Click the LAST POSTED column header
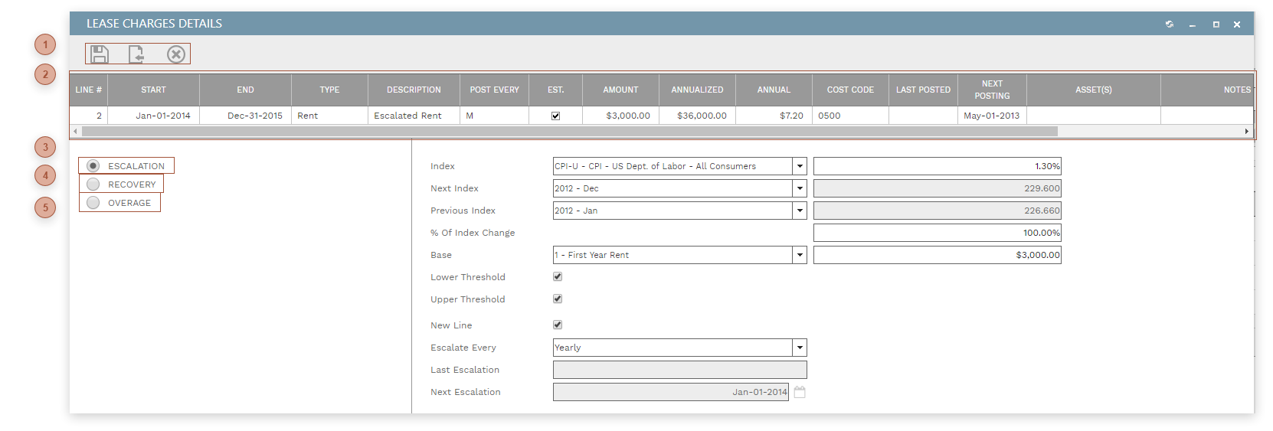Viewport: 1273px width, 431px height. [923, 90]
